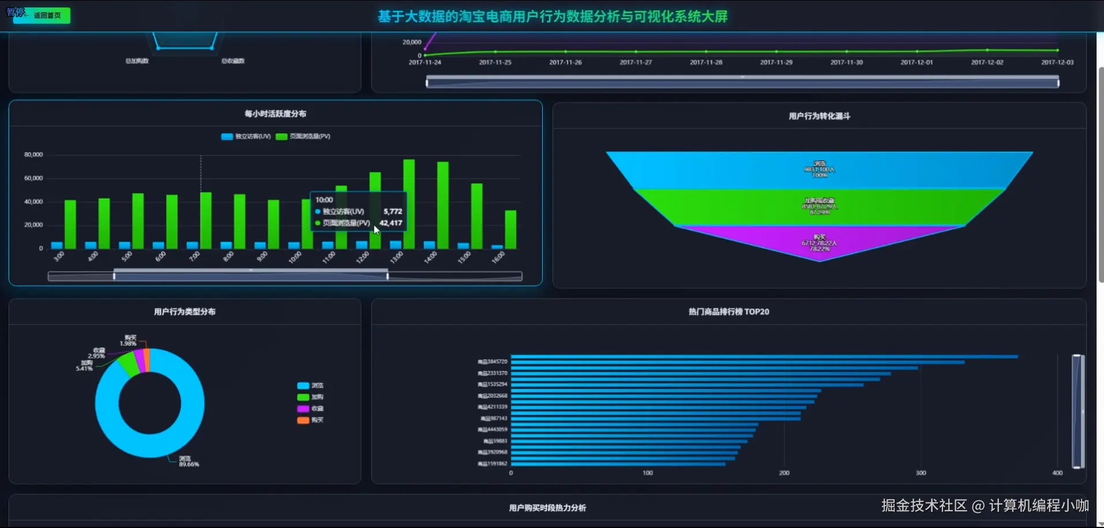The image size is (1104, 528).
Task: Click the 用户购买时段热力分析 panel title
Action: click(x=547, y=508)
